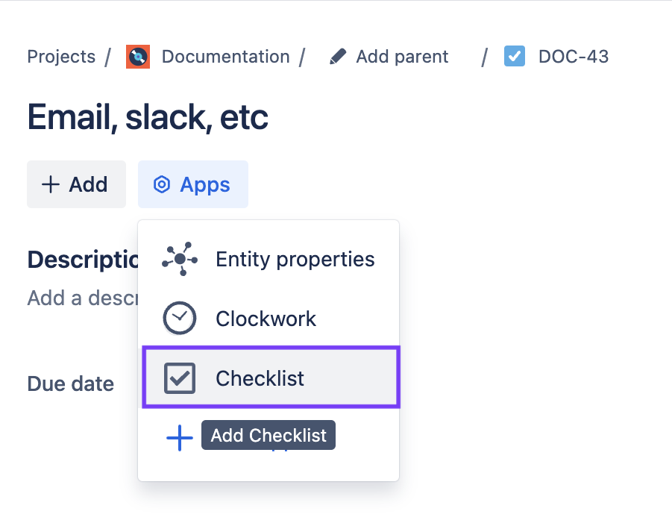Select Checklist from the Apps menu
Viewport: 672px width, 523px height.
(x=260, y=377)
